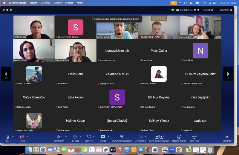The height and width of the screenshot is (155, 239).
Task: Open audio options arrow next to Ses
Action: pos(13,137)
